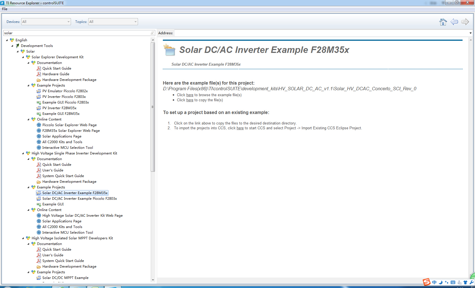Screen dimensions: 475x288
Task: Collapse the Solar tree node
Action: click(18, 51)
